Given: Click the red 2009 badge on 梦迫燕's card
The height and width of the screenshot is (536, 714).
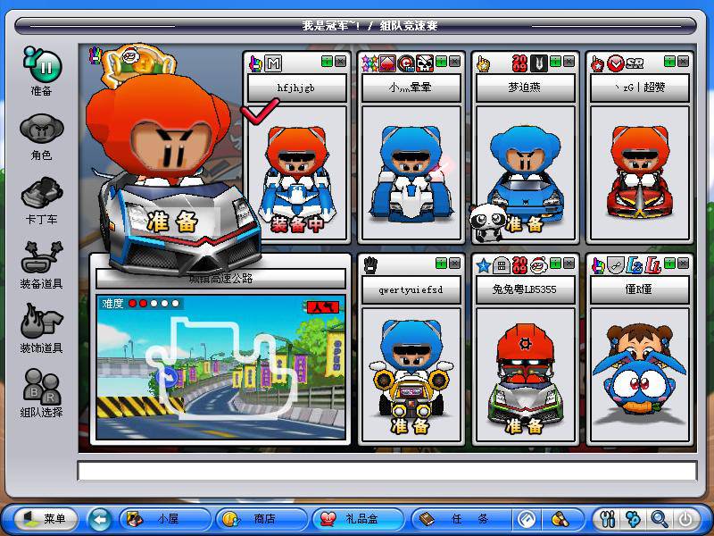Looking at the screenshot, I should (x=519, y=63).
